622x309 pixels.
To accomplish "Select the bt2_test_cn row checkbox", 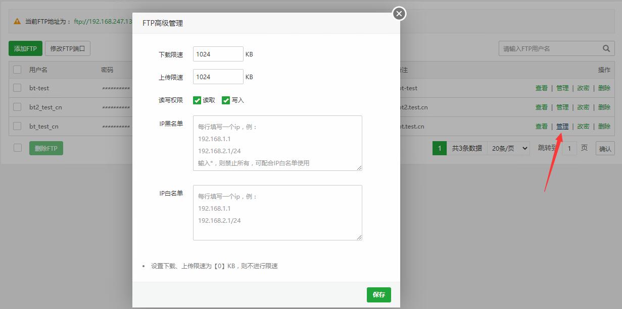I will click(x=17, y=107).
